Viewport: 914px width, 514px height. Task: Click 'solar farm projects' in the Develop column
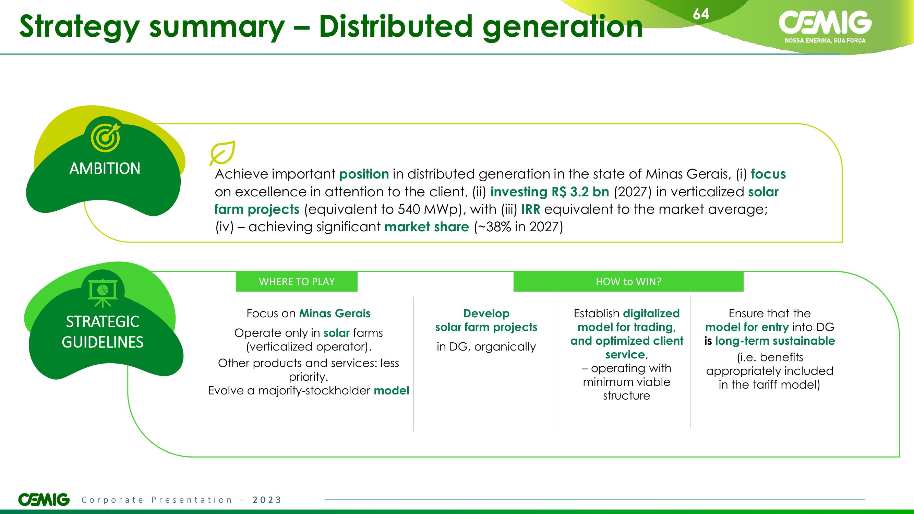click(x=486, y=327)
